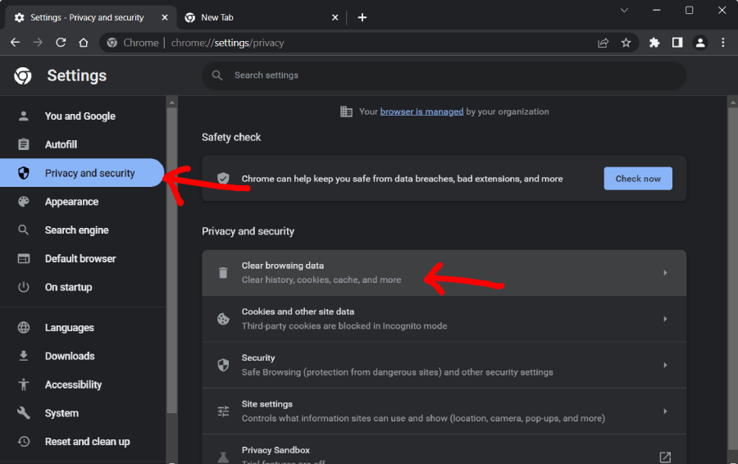Open the tab search chevron
The height and width of the screenshot is (464, 738).
pos(624,10)
